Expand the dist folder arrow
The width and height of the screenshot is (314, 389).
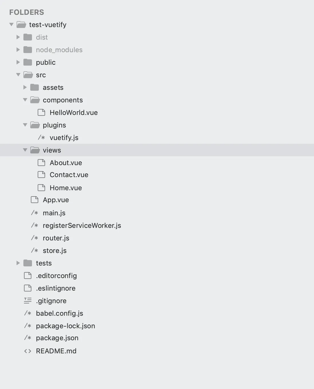(x=18, y=37)
